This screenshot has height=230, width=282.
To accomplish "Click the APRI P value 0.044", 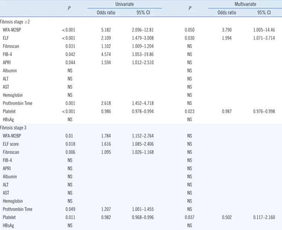I will click(x=70, y=62).
